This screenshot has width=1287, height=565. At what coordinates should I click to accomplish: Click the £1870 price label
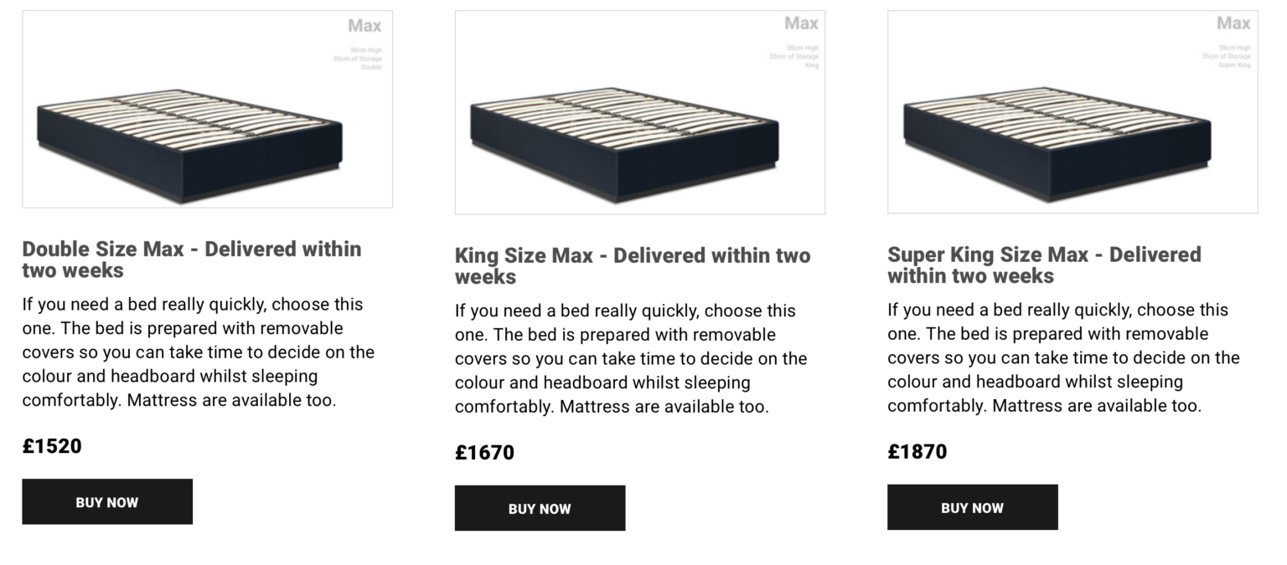917,452
